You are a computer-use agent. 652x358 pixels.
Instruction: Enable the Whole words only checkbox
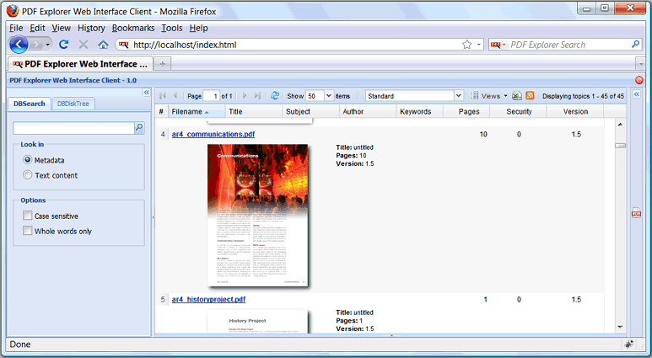[x=28, y=231]
